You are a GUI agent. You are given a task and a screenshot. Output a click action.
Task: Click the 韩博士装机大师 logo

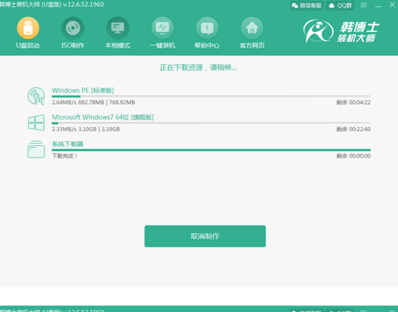coord(341,32)
